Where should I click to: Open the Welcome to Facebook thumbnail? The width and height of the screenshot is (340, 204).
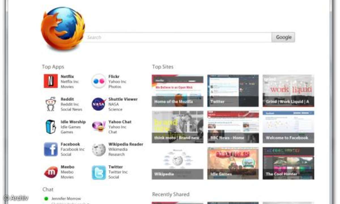pyautogui.click(x=288, y=127)
